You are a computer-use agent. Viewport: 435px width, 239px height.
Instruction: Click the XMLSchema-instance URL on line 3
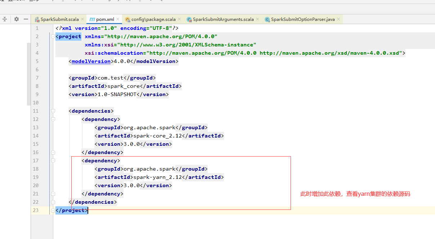click(187, 45)
